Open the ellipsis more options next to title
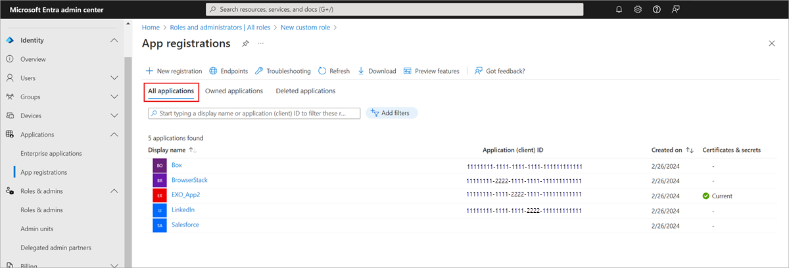Viewport: 789px width, 268px height. pos(260,43)
